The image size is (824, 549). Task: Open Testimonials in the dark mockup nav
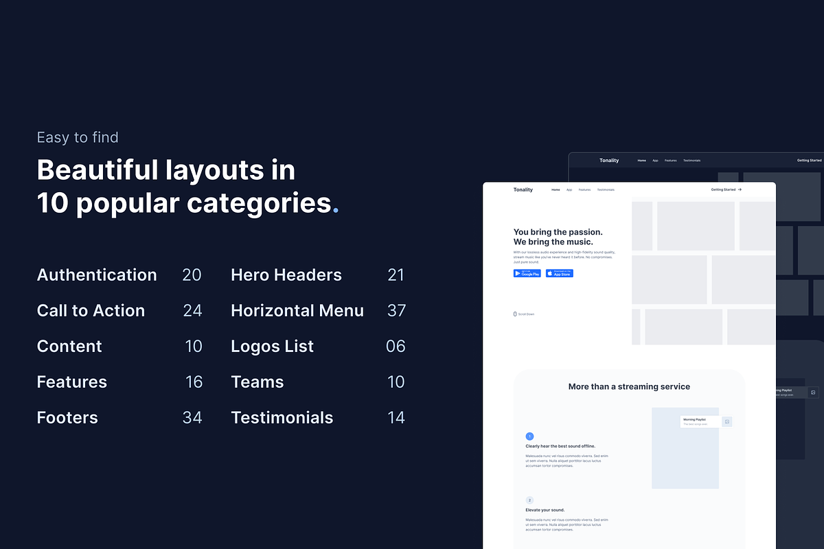coord(691,161)
